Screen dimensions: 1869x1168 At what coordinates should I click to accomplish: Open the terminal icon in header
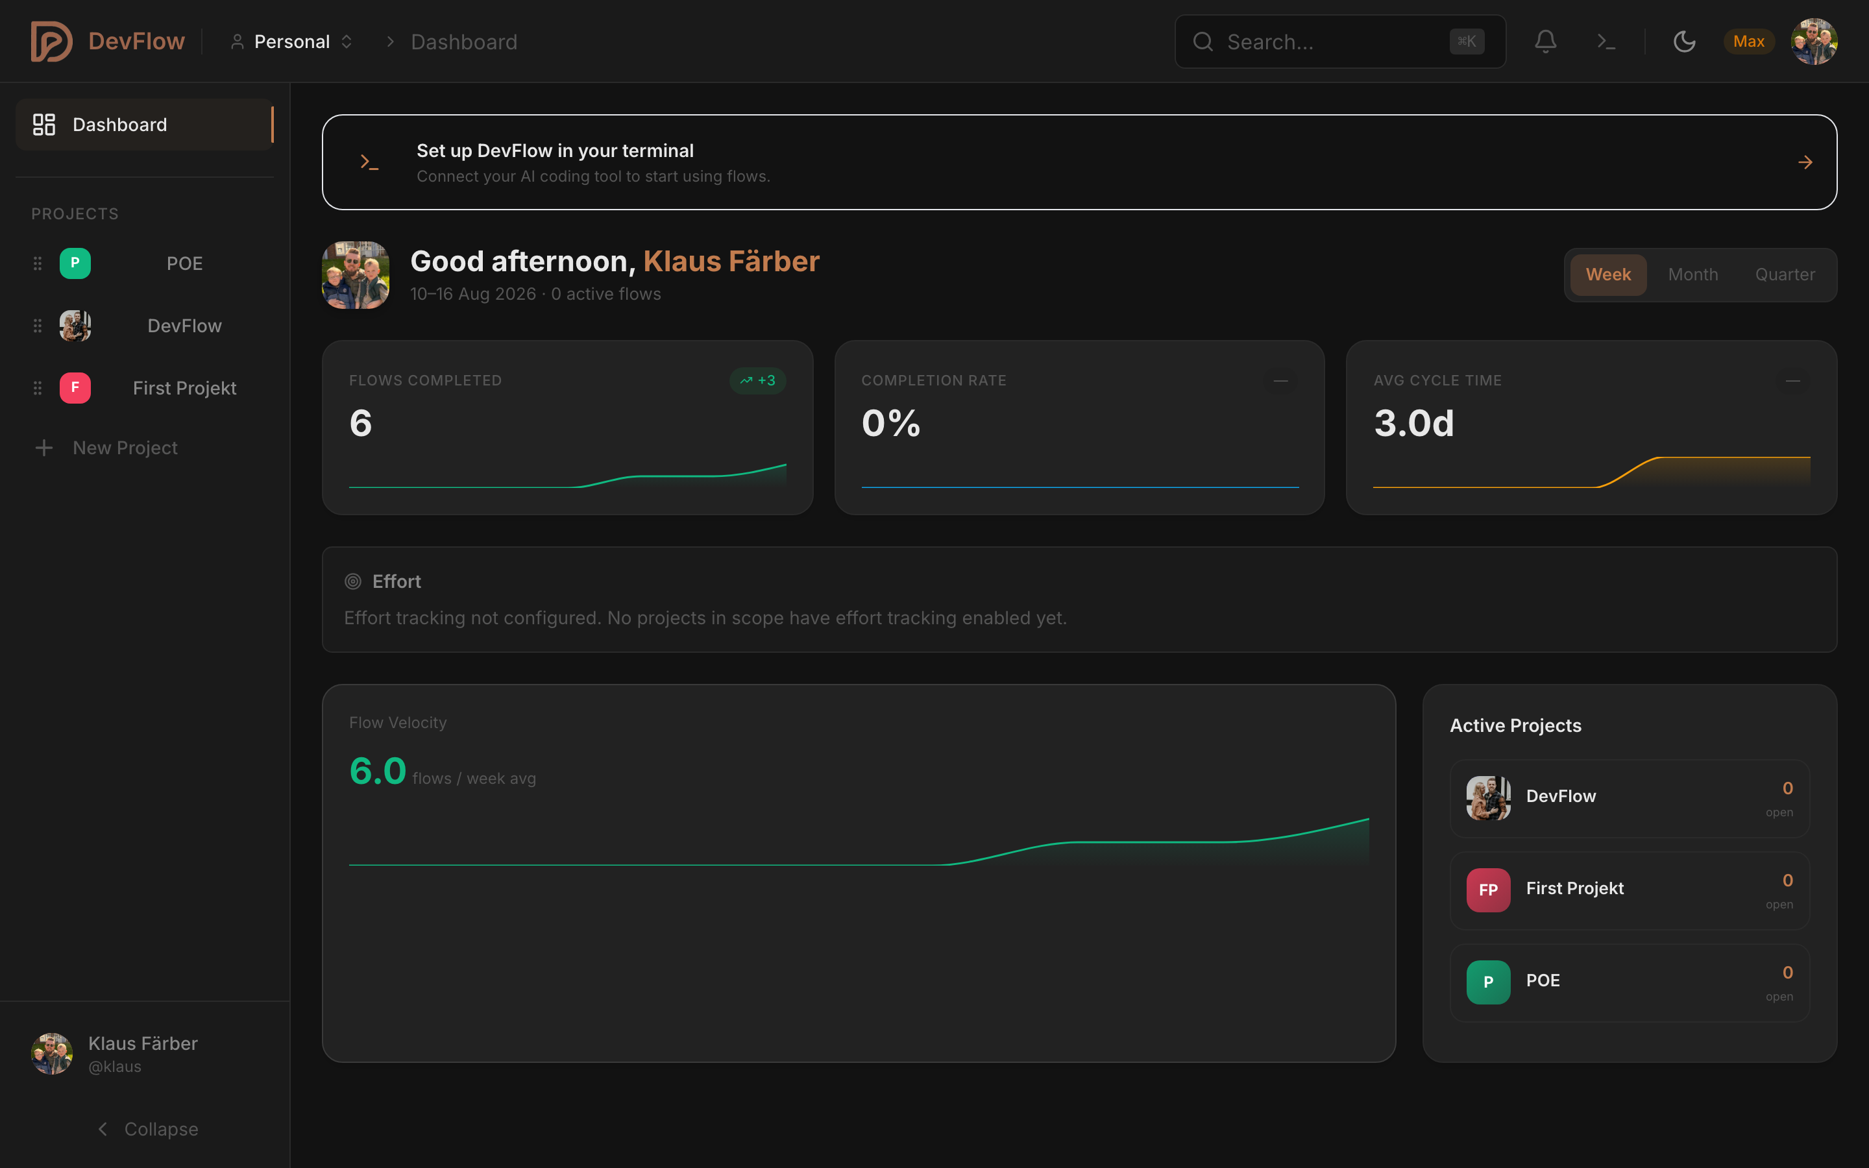click(x=1606, y=42)
